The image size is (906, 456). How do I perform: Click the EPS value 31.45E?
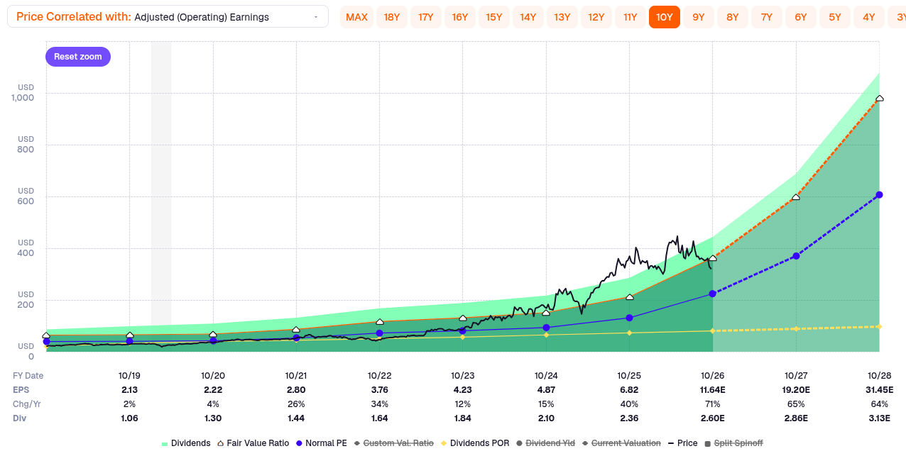(879, 389)
